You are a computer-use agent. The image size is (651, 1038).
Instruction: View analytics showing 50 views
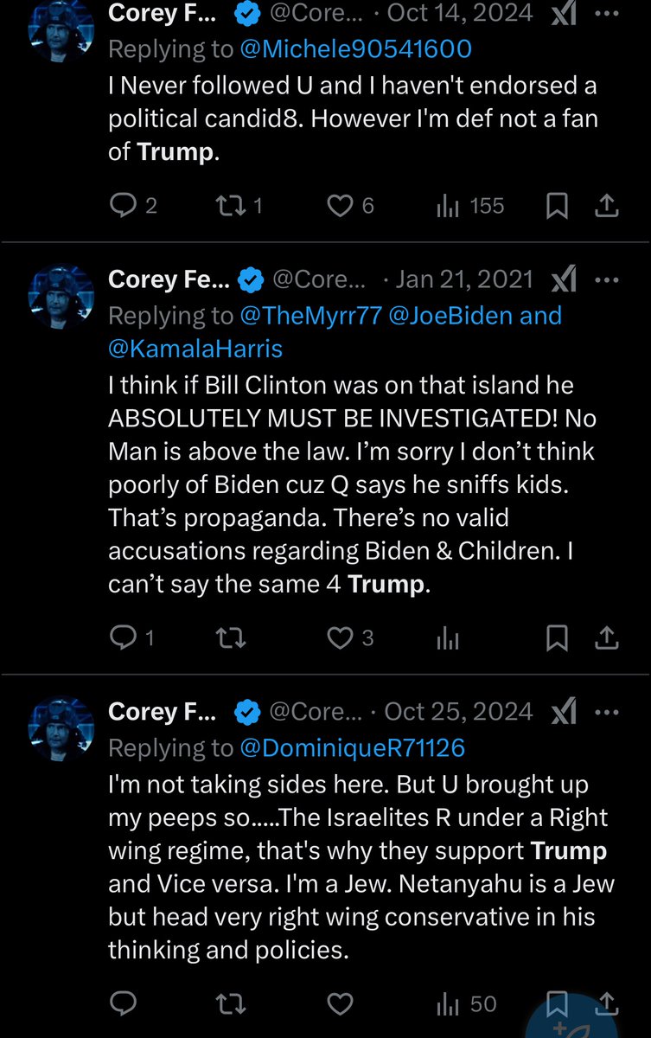tap(467, 1003)
